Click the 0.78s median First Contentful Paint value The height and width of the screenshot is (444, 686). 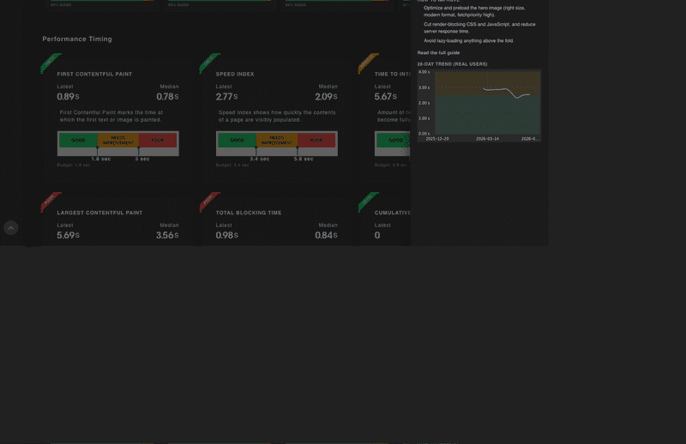pyautogui.click(x=167, y=97)
